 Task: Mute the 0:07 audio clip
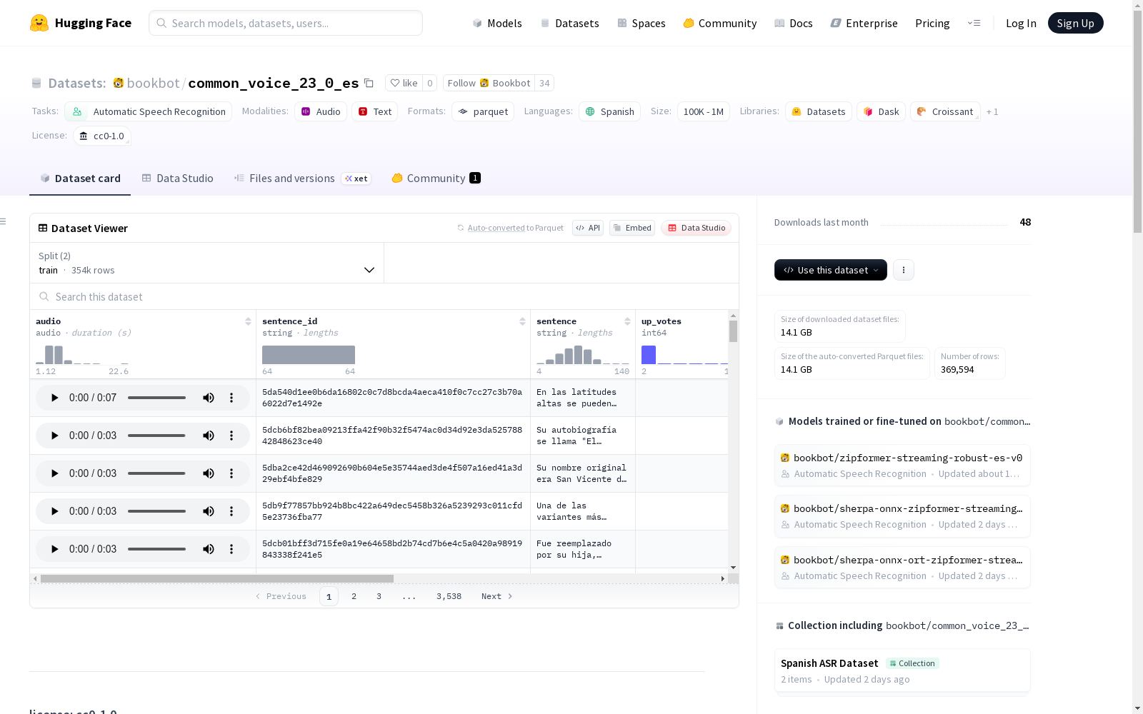(209, 398)
